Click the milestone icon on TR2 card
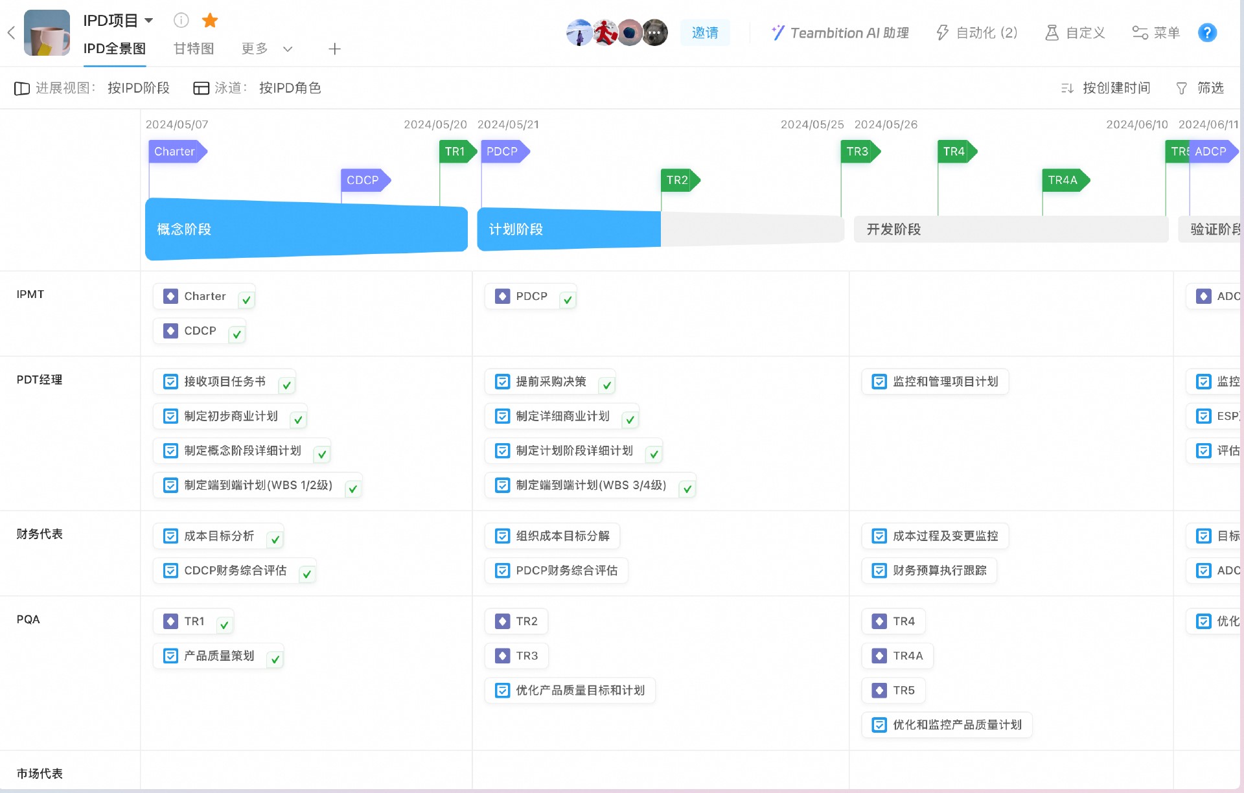1244x793 pixels. pos(502,621)
